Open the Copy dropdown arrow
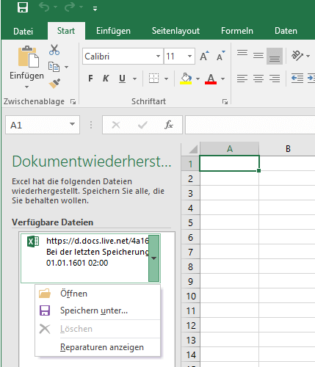The image size is (315, 367). click(66, 67)
